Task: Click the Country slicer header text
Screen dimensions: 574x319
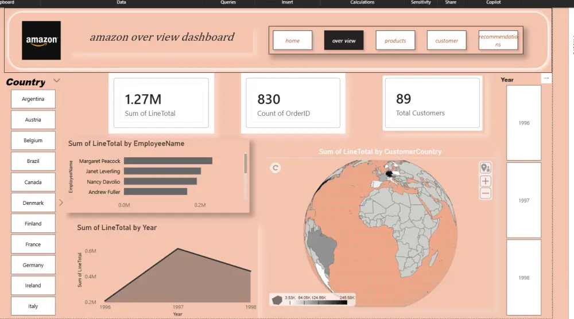Action: point(26,82)
